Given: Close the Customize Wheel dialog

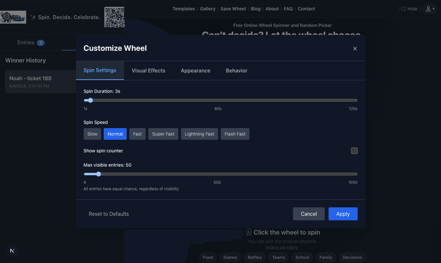Looking at the screenshot, I should click(355, 49).
